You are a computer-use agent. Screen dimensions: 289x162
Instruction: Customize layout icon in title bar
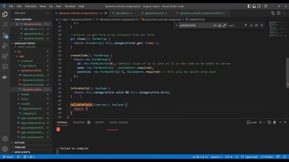pos(266,6)
